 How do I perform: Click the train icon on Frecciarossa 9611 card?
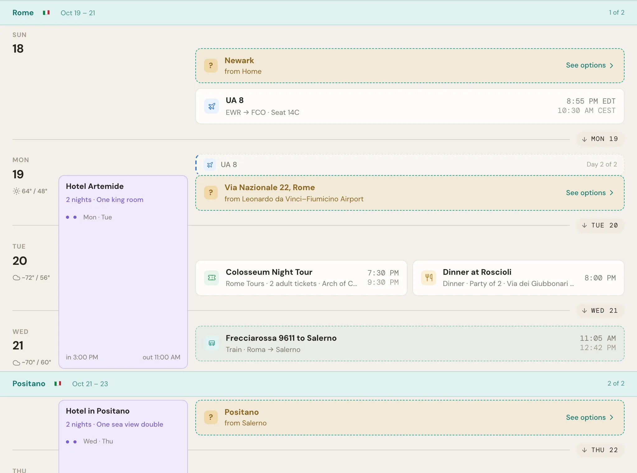coord(212,343)
